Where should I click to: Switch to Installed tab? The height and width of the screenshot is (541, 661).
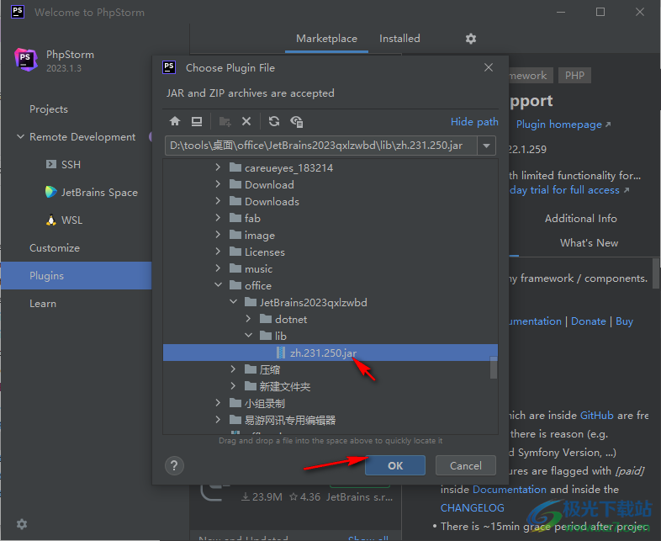pyautogui.click(x=399, y=39)
